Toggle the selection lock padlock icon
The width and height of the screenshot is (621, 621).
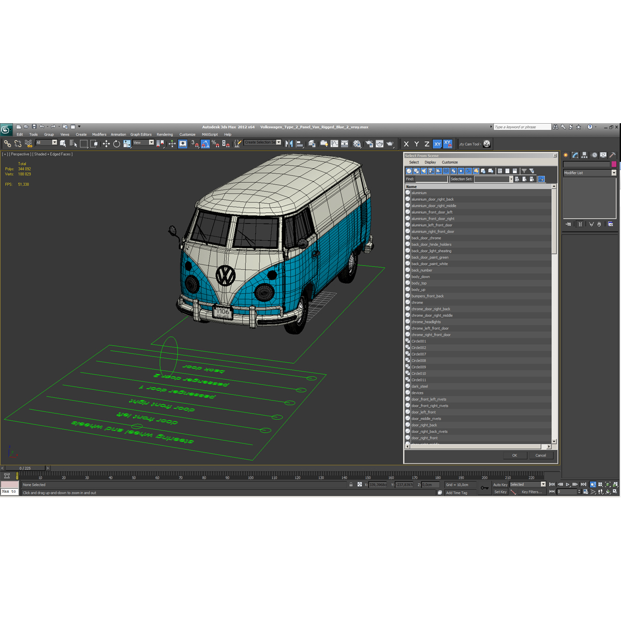[x=351, y=485]
